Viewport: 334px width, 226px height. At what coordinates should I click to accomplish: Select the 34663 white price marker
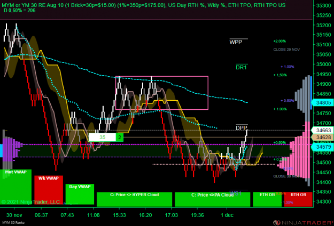(x=322, y=130)
